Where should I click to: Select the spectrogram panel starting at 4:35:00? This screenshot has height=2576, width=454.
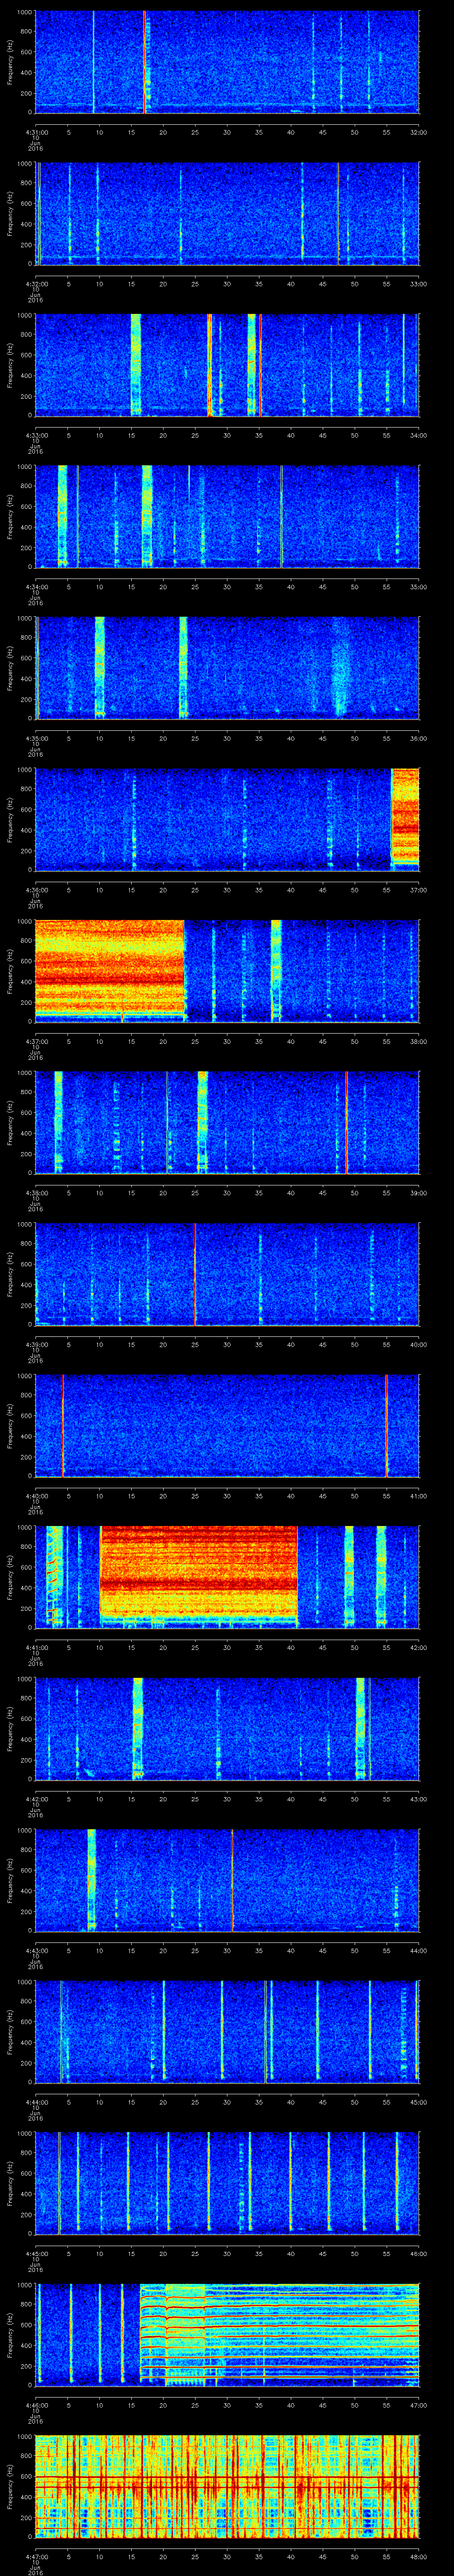coord(227,668)
